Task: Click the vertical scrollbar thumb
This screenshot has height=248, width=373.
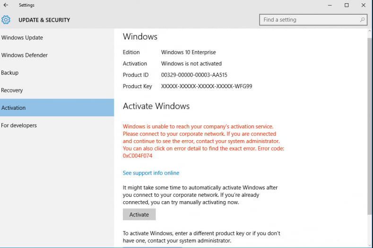Action: click(369, 126)
